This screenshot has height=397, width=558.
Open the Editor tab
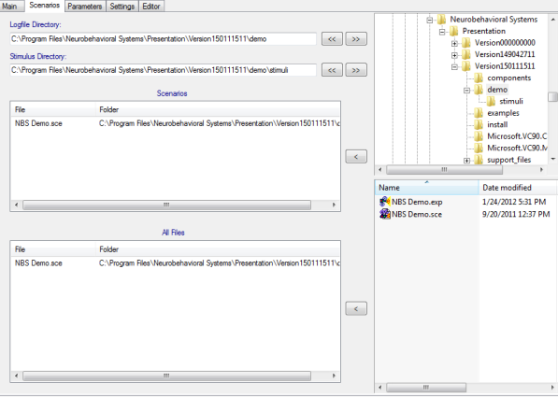click(x=151, y=7)
